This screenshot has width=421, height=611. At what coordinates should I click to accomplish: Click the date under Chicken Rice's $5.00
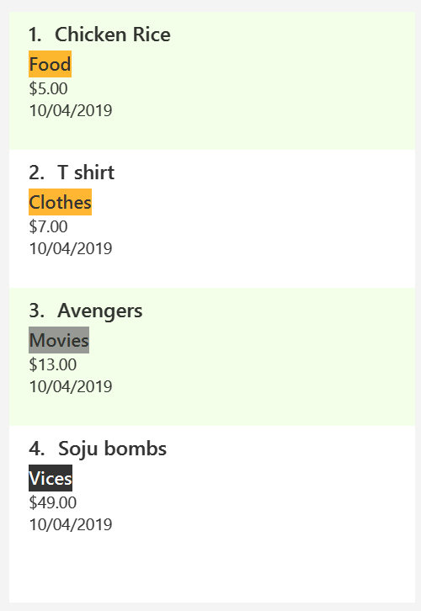tap(71, 110)
